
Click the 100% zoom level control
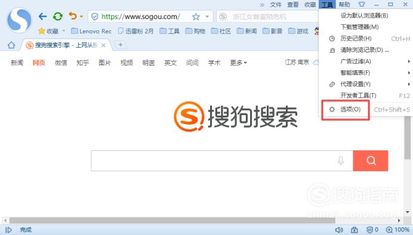pos(397,230)
